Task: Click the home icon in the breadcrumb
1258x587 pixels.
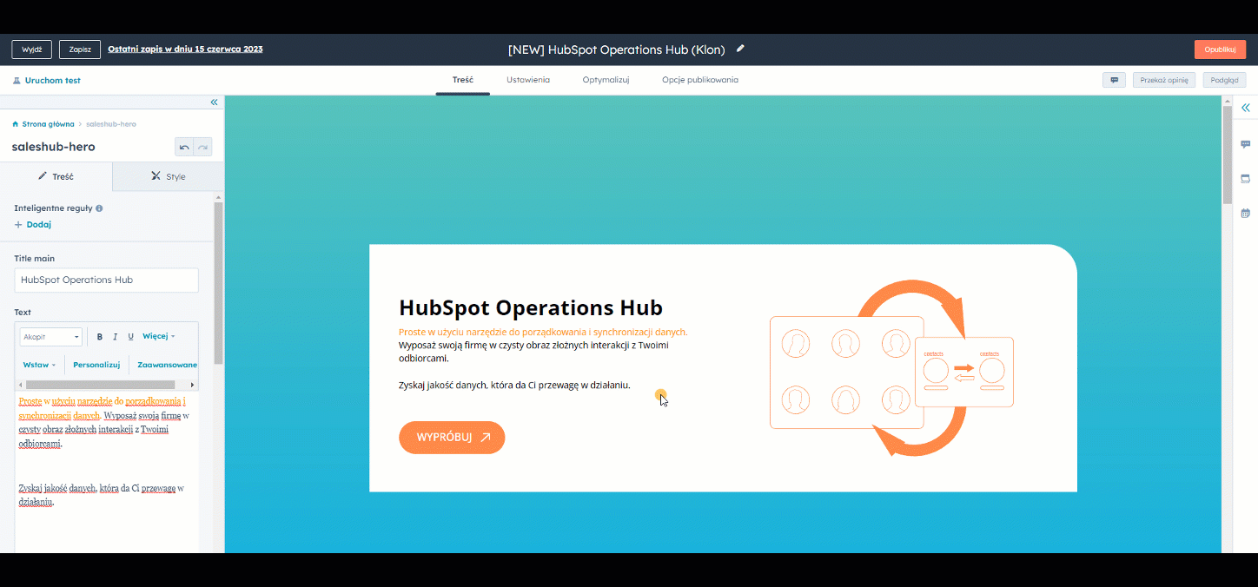Action: coord(16,124)
